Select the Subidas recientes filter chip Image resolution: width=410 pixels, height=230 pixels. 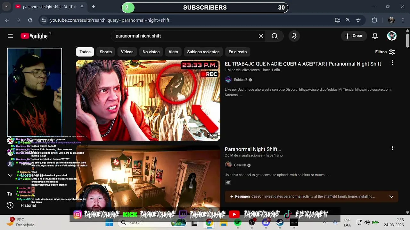coord(203,52)
